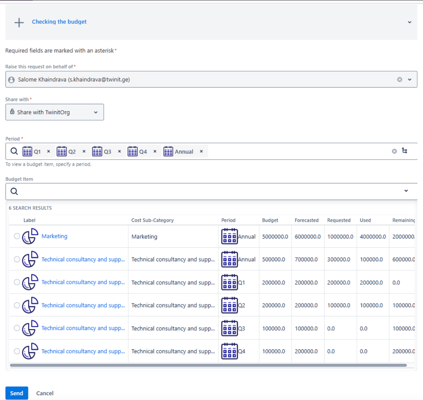Open the Marketing budget item link
Screen dimensions: 423x400
pyautogui.click(x=55, y=236)
